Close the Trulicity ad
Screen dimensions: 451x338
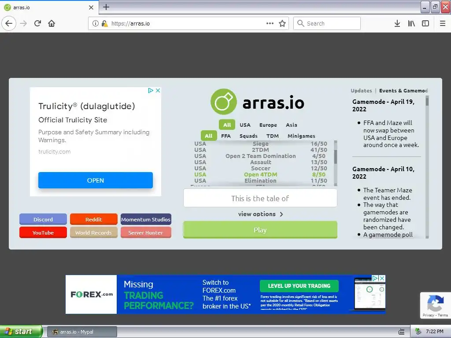[158, 91]
